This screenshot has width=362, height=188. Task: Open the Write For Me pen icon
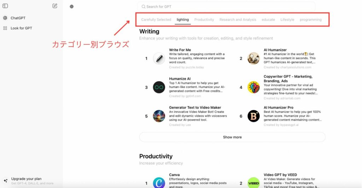[x=159, y=58]
